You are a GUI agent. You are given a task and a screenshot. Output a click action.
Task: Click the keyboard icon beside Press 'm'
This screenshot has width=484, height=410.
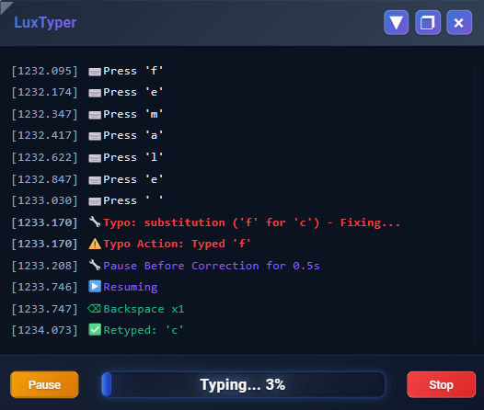[95, 115]
